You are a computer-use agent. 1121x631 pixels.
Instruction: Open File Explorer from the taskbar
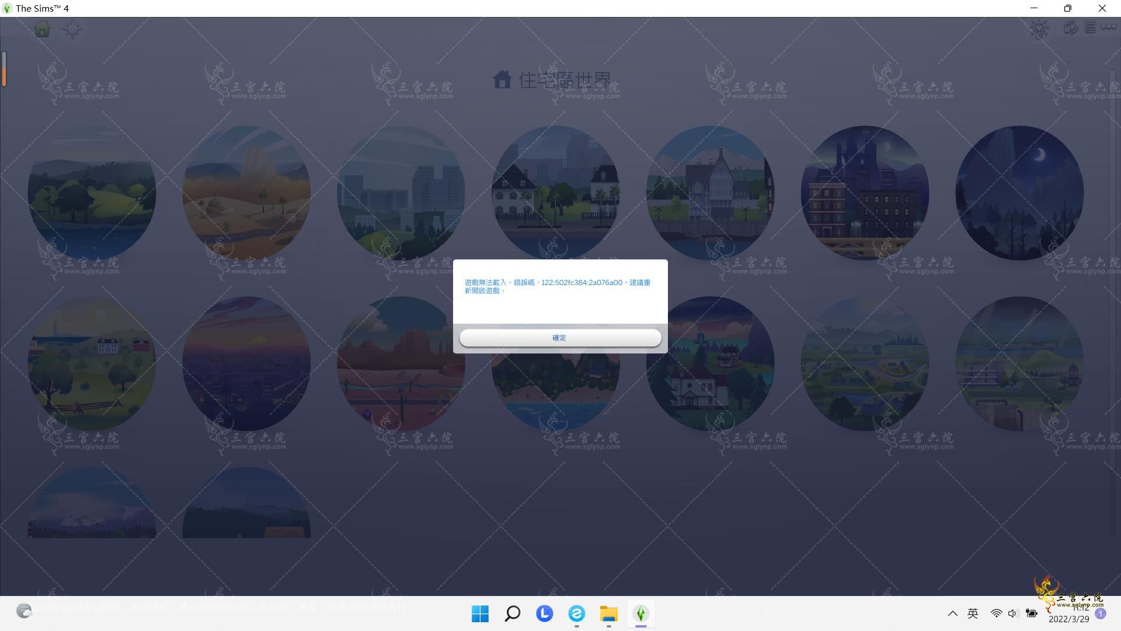(608, 613)
